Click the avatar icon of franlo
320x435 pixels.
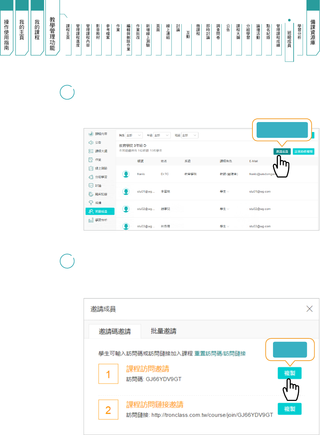click(x=126, y=174)
